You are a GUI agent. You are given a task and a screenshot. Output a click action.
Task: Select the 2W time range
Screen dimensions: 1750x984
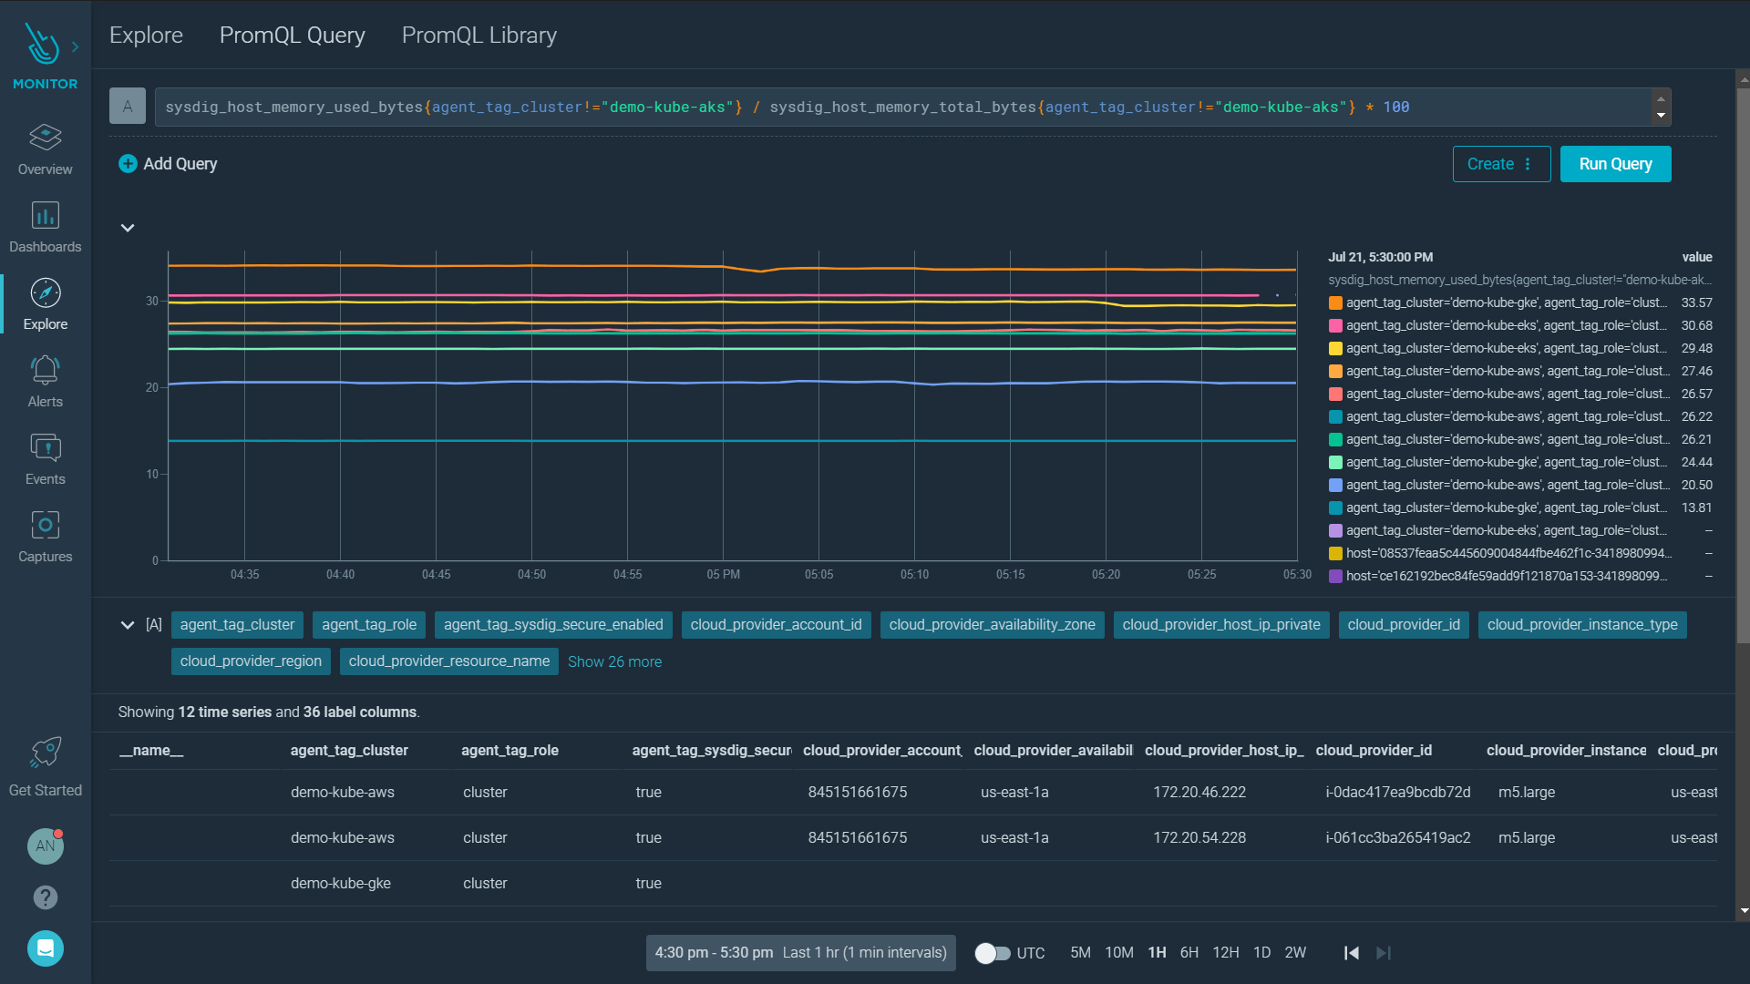(1295, 953)
